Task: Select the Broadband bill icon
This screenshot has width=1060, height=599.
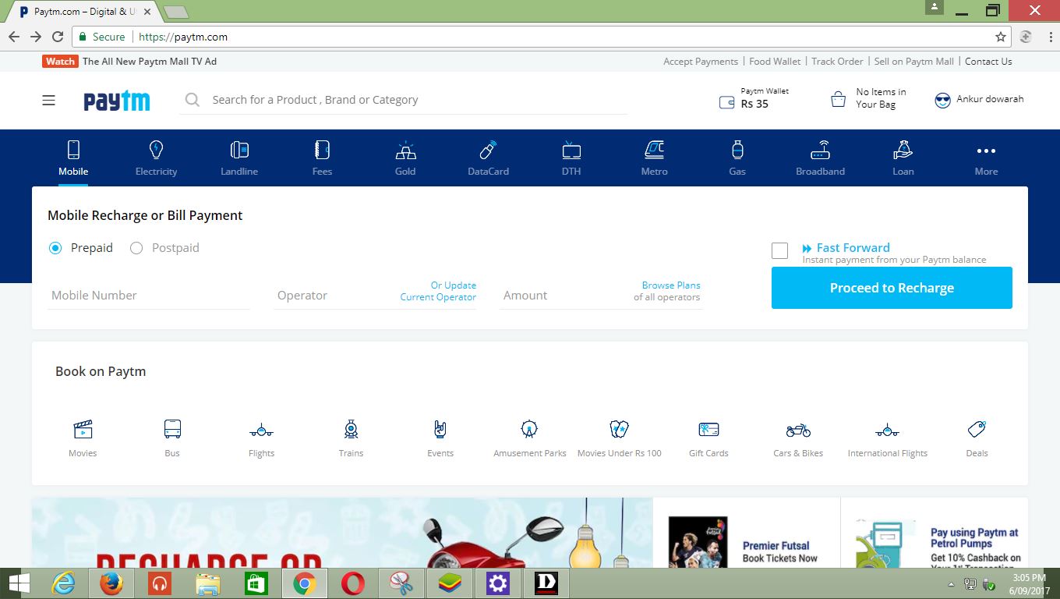Action: tap(820, 150)
